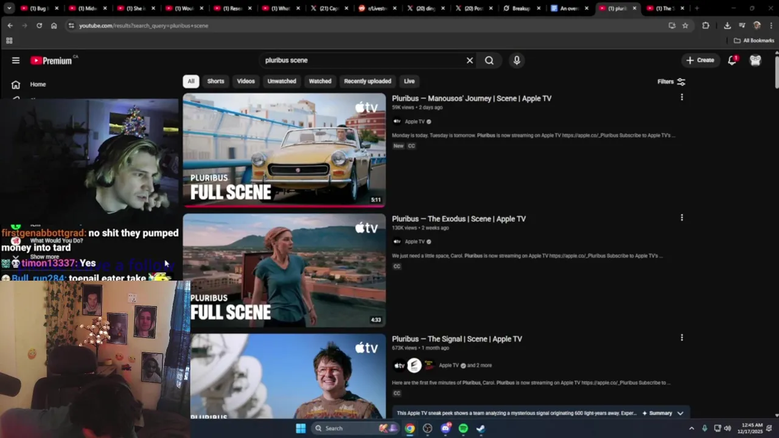The image size is (779, 438).
Task: Open OBS Studio from the taskbar
Action: pos(427,428)
